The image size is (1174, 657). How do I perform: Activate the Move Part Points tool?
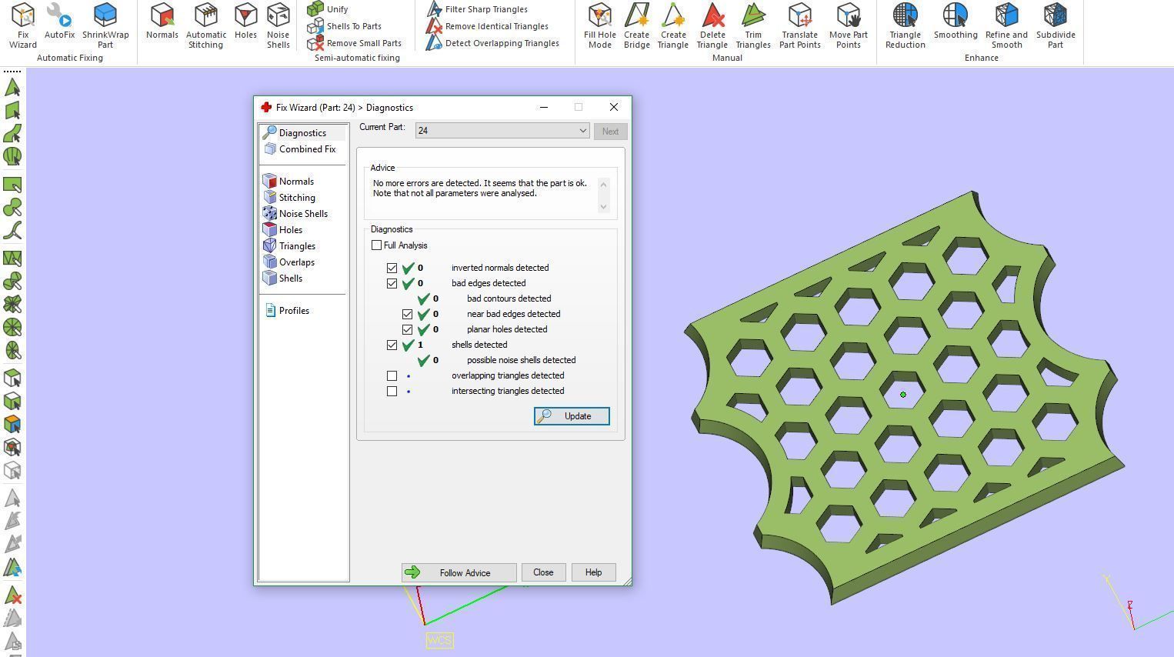tap(848, 25)
